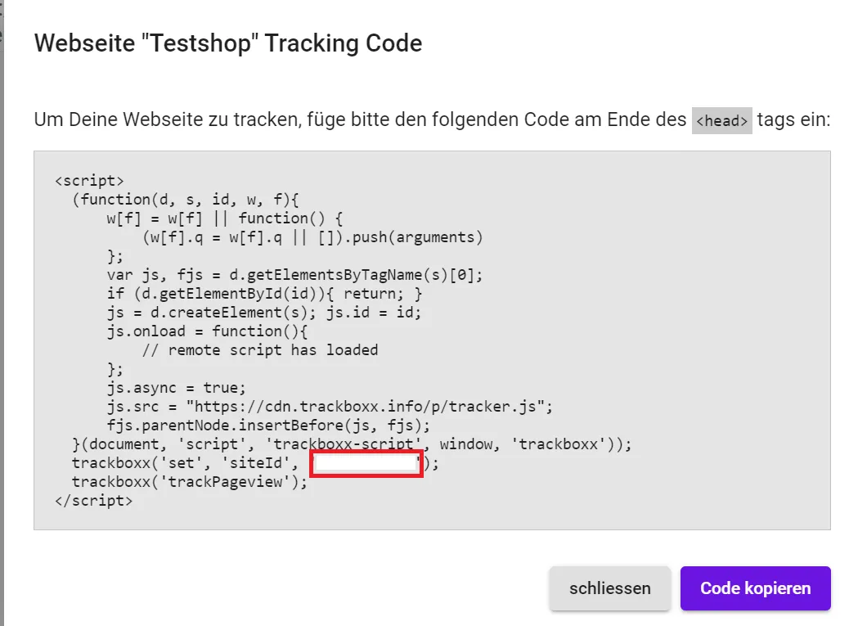Click the closing </script> tag line
Viewport: 858px width, 626px height.
pos(93,501)
